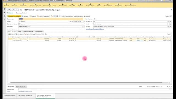Open Favorites star in left sidebar
The width and height of the screenshot is (176, 99).
(4, 13)
